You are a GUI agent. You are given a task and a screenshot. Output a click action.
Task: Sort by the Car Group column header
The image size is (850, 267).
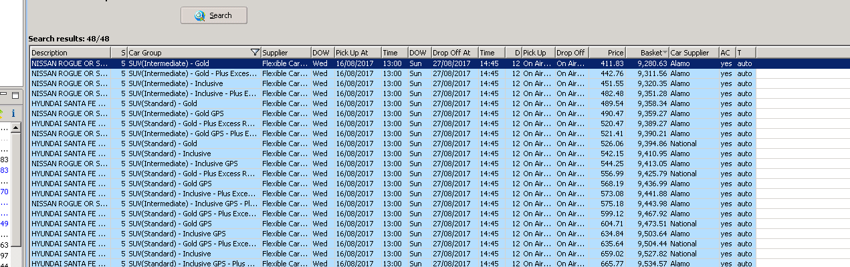click(x=194, y=52)
